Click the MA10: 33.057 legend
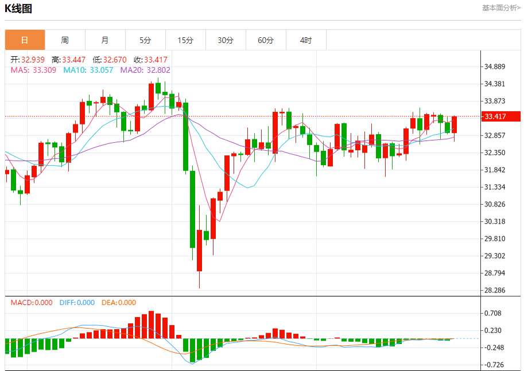The width and height of the screenshot is (524, 371). 88,70
